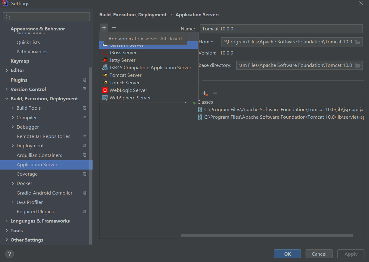Collapse the Build, Execution, Deployment section
This screenshot has height=262, width=369.
(7, 99)
